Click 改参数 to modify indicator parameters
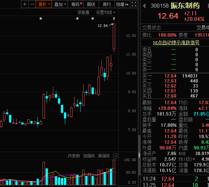Image resolution: width=209 pixels, height=187 pixels. (x=74, y=156)
